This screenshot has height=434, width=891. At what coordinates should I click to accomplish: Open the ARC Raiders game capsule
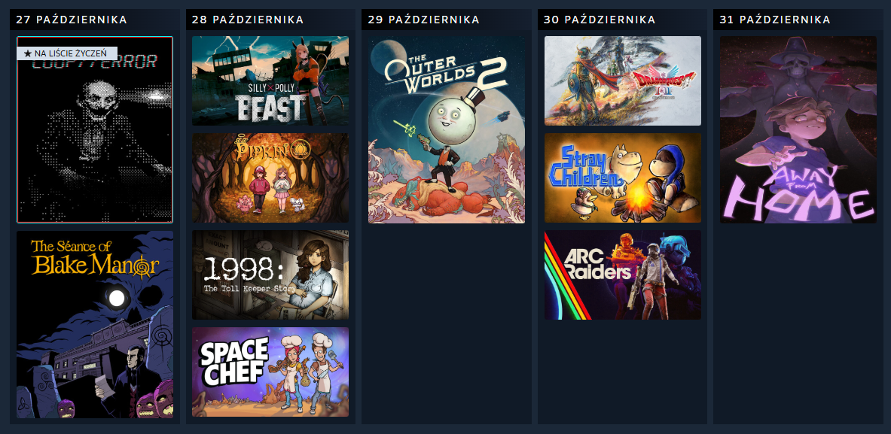[623, 275]
